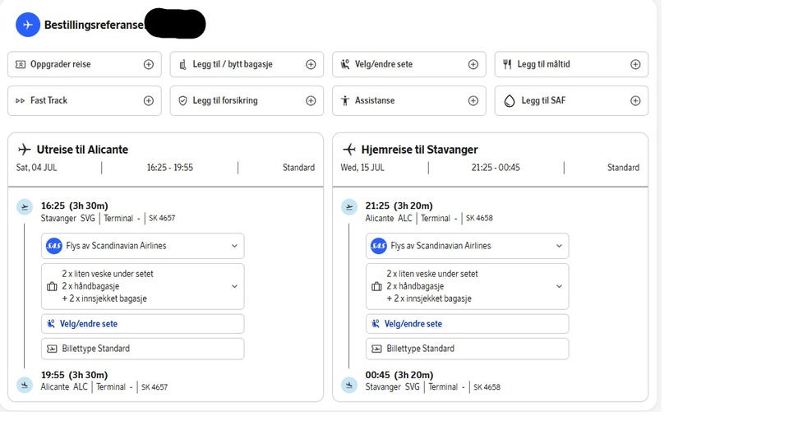The height and width of the screenshot is (444, 789).
Task: Expand return baggage details chevron
Action: coord(559,286)
